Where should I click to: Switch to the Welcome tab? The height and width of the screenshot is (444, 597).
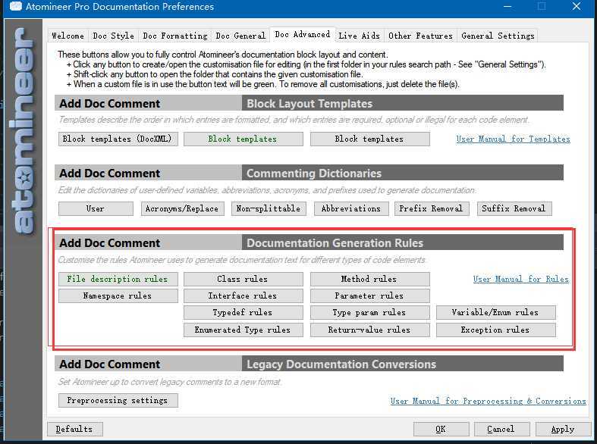click(x=68, y=36)
